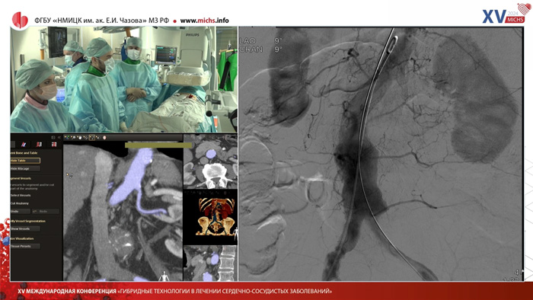This screenshot has height=300, width=533.
Task: Open the red square workflow tab icon
Action: pos(54,145)
